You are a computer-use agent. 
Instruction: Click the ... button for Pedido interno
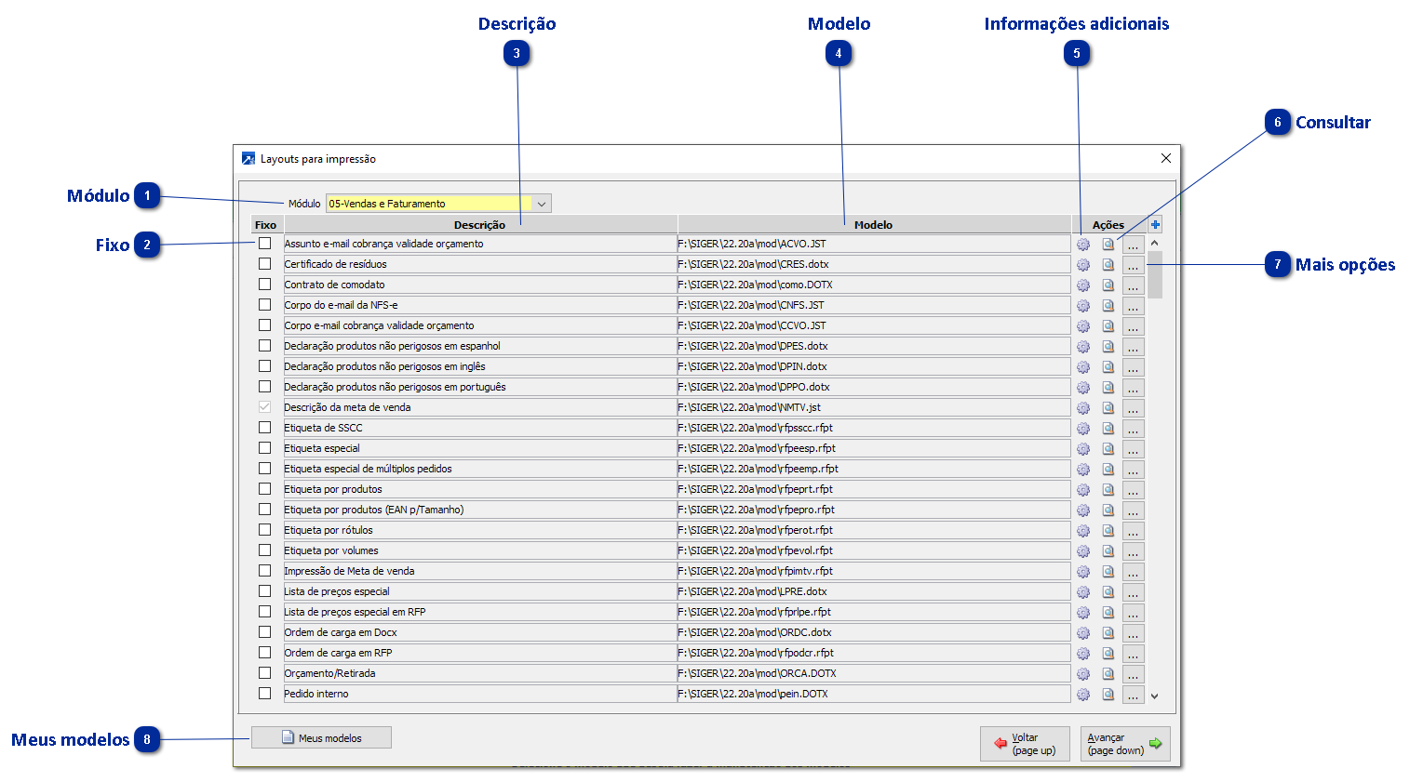pyautogui.click(x=1133, y=695)
